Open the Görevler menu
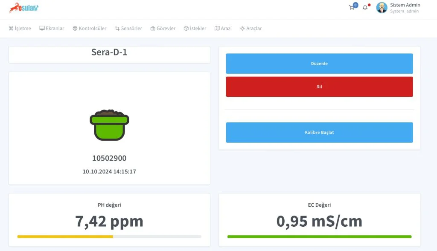Image resolution: width=437 pixels, height=251 pixels. pyautogui.click(x=163, y=29)
